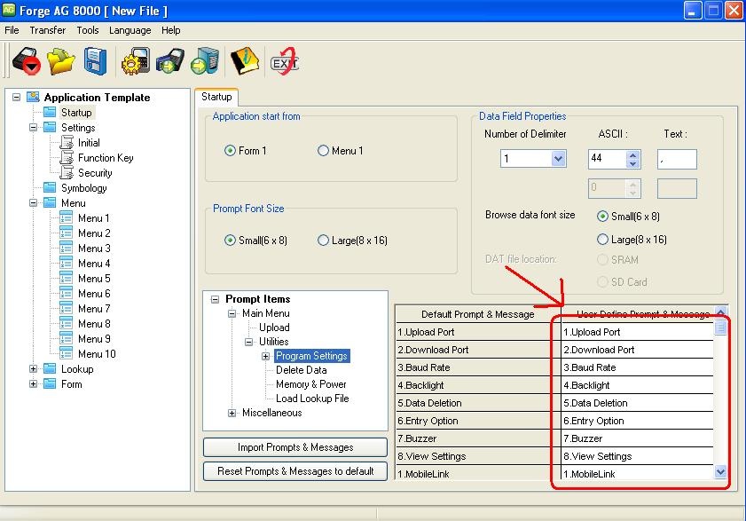The image size is (746, 521).
Task: Select Upload under Main Menu
Action: coord(274,328)
